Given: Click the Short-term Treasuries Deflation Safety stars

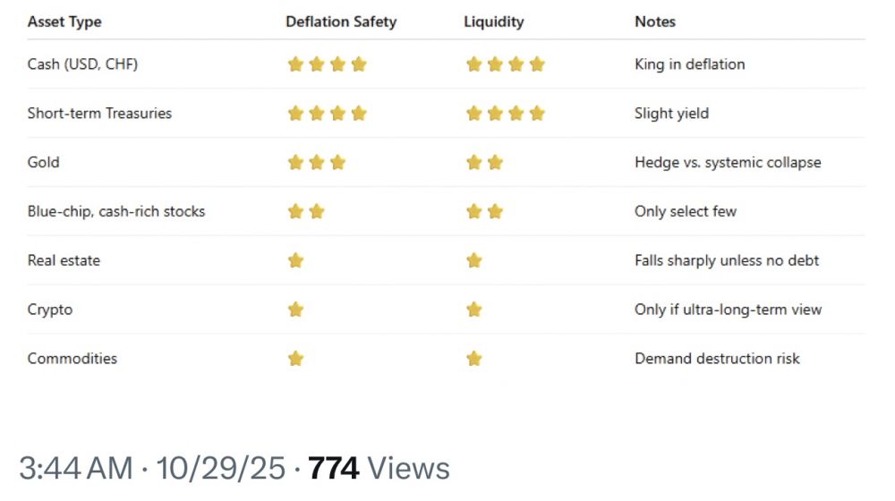Looking at the screenshot, I should pyautogui.click(x=327, y=114).
